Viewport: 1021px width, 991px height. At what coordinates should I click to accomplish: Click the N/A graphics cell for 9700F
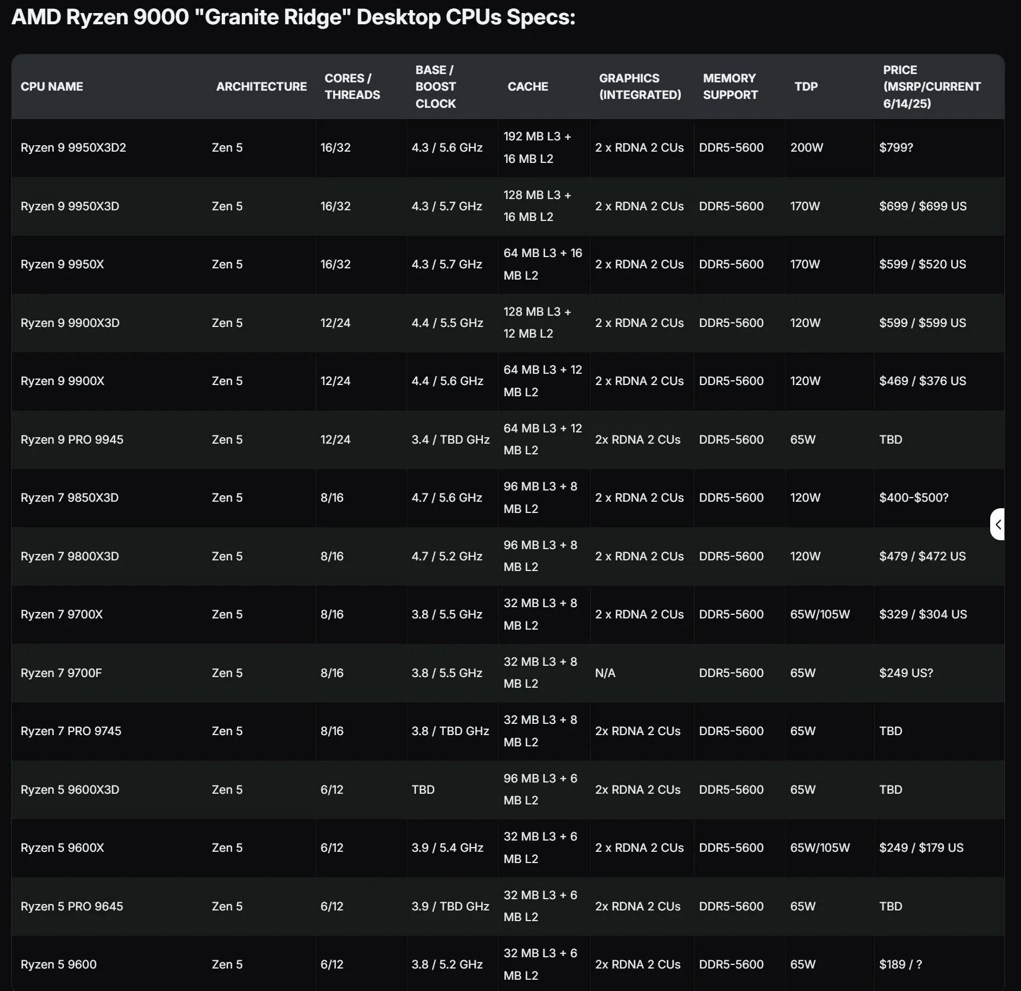pos(605,673)
